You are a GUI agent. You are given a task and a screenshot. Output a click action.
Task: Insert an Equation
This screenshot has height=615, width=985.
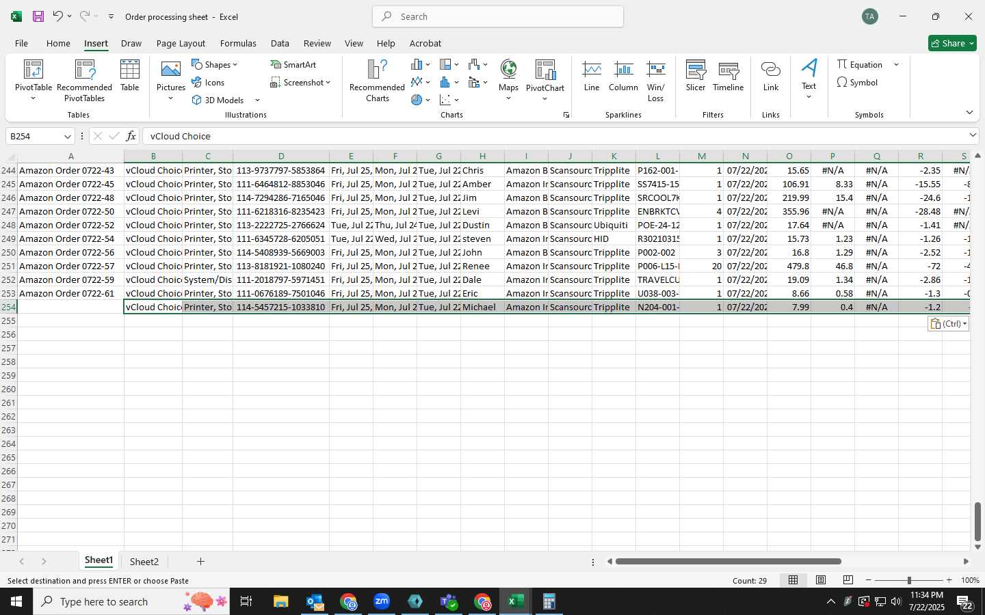[x=859, y=64]
